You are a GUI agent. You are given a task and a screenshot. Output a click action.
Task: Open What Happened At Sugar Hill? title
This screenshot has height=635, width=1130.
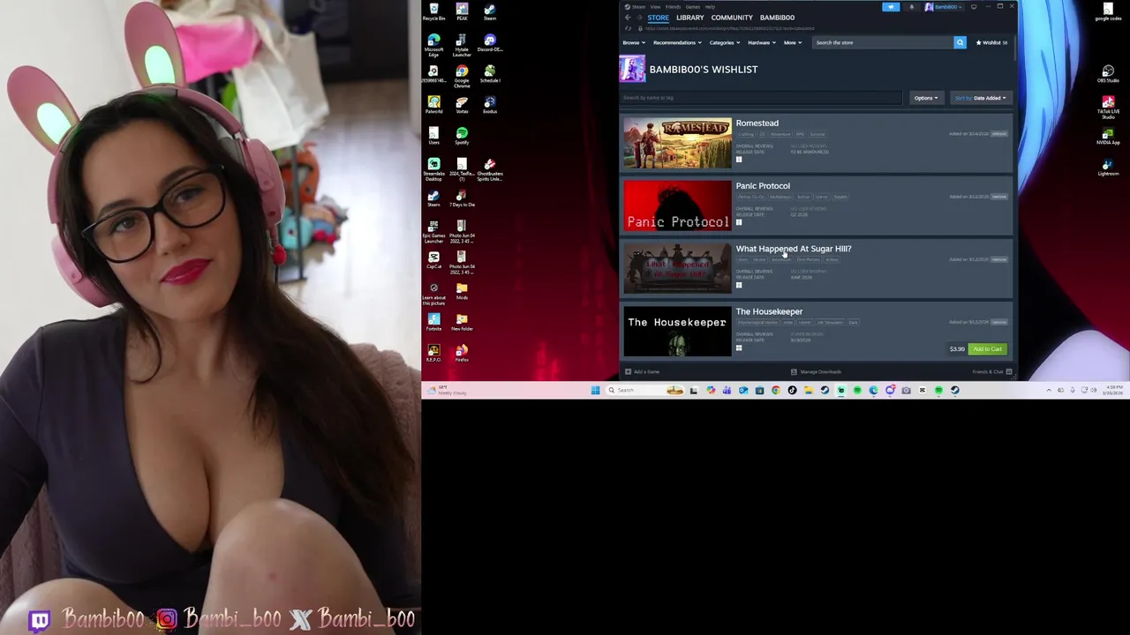click(794, 249)
